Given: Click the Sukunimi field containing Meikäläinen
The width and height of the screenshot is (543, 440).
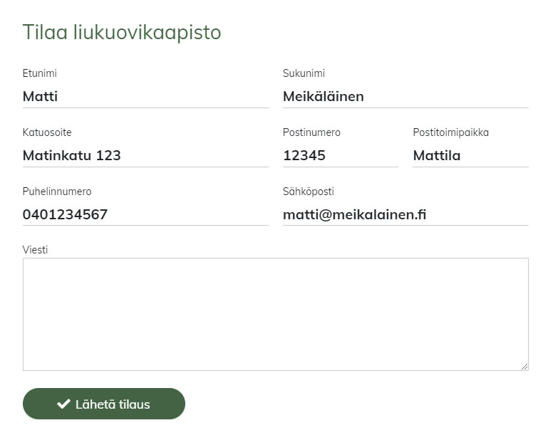Looking at the screenshot, I should pyautogui.click(x=405, y=97).
